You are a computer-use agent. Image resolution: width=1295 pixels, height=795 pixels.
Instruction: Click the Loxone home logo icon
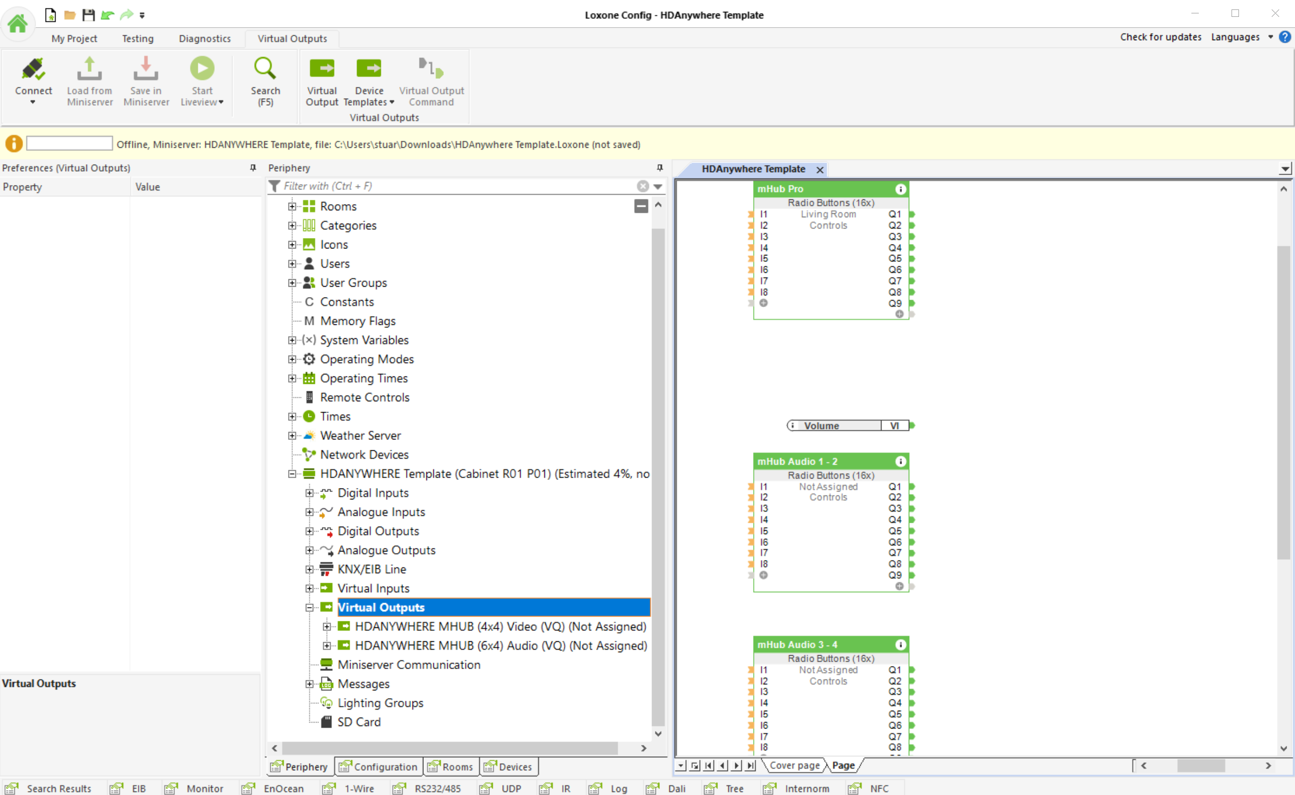coord(18,23)
